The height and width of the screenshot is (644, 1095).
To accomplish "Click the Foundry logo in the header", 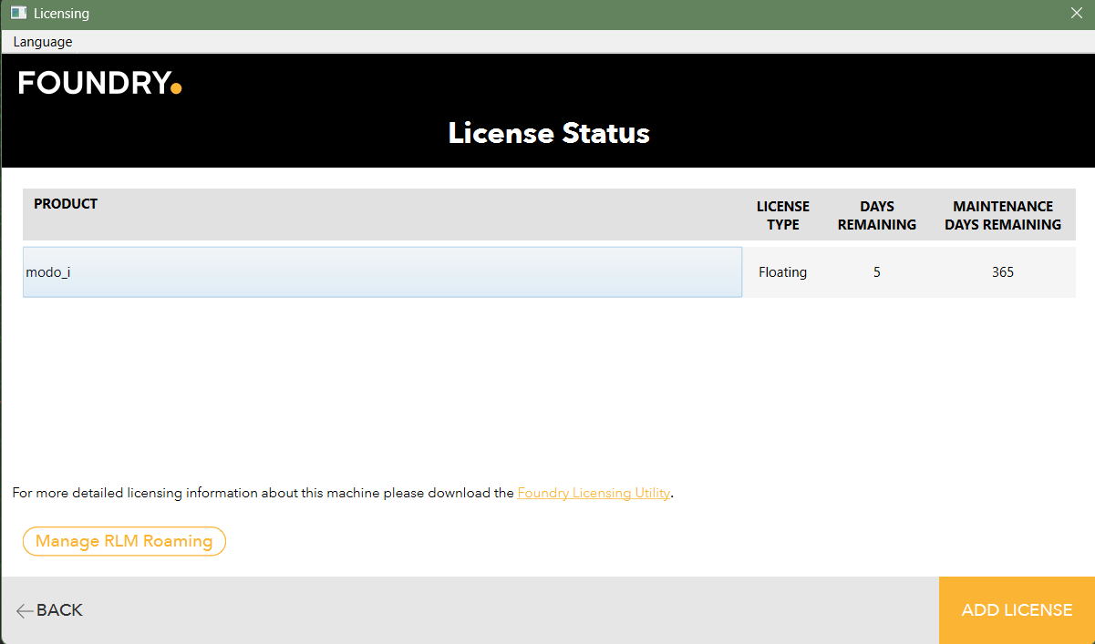I will pyautogui.click(x=100, y=83).
